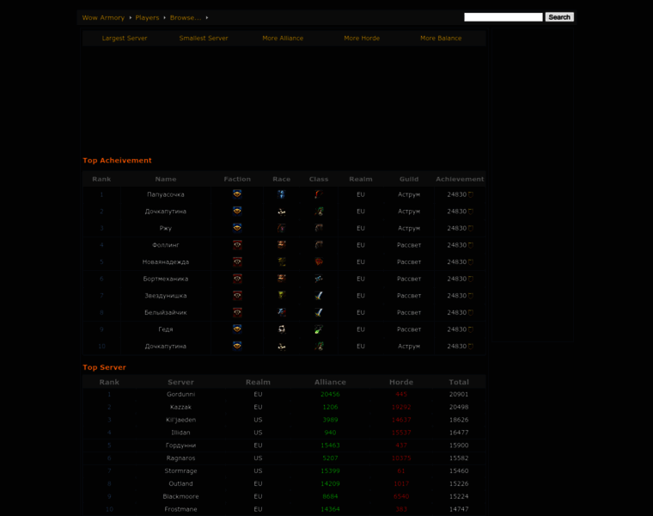Open player Папуасочка profile
The height and width of the screenshot is (516, 653).
pyautogui.click(x=165, y=194)
